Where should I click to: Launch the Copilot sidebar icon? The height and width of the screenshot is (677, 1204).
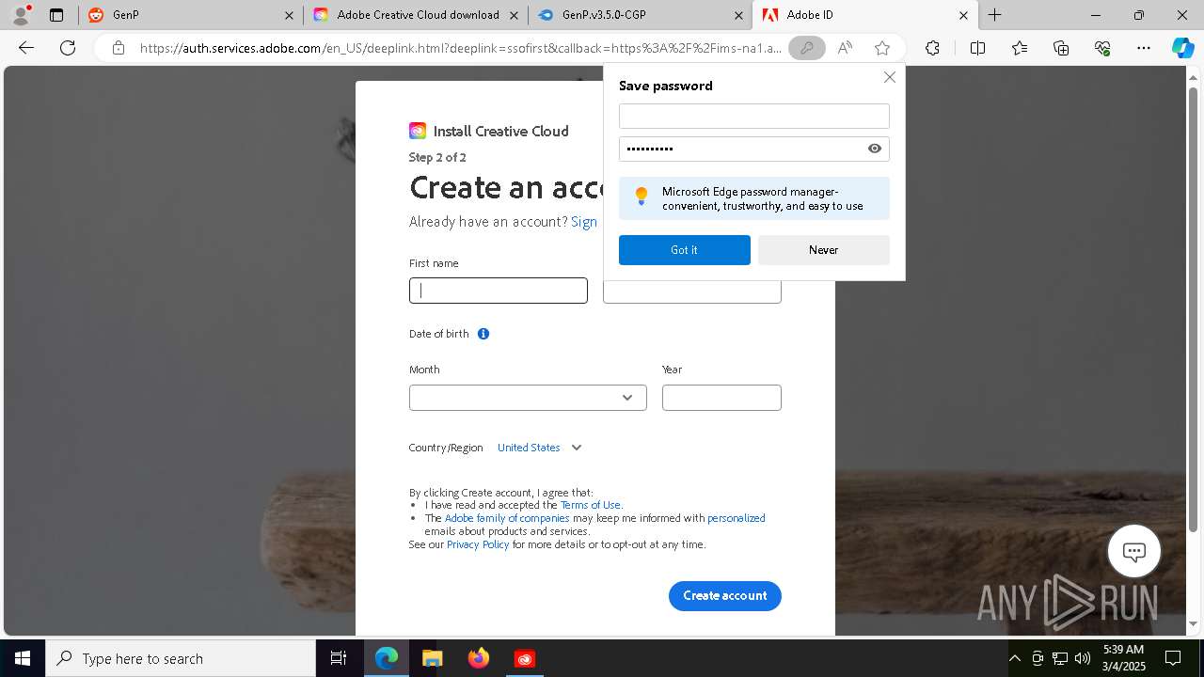[x=1182, y=48]
